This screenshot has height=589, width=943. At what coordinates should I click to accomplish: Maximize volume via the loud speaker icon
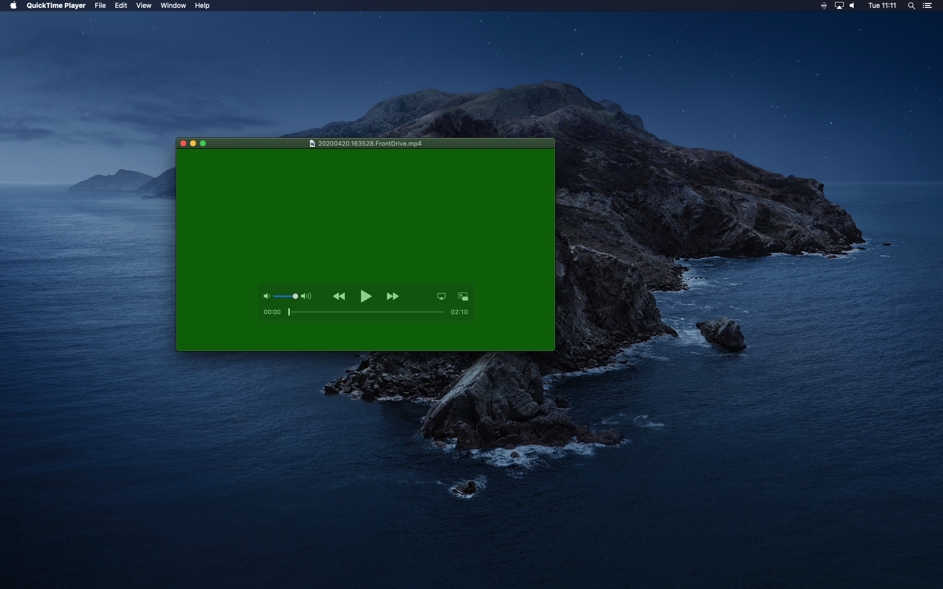point(306,296)
